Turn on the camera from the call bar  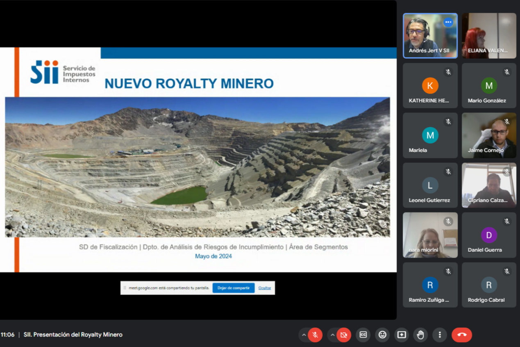pos(344,335)
